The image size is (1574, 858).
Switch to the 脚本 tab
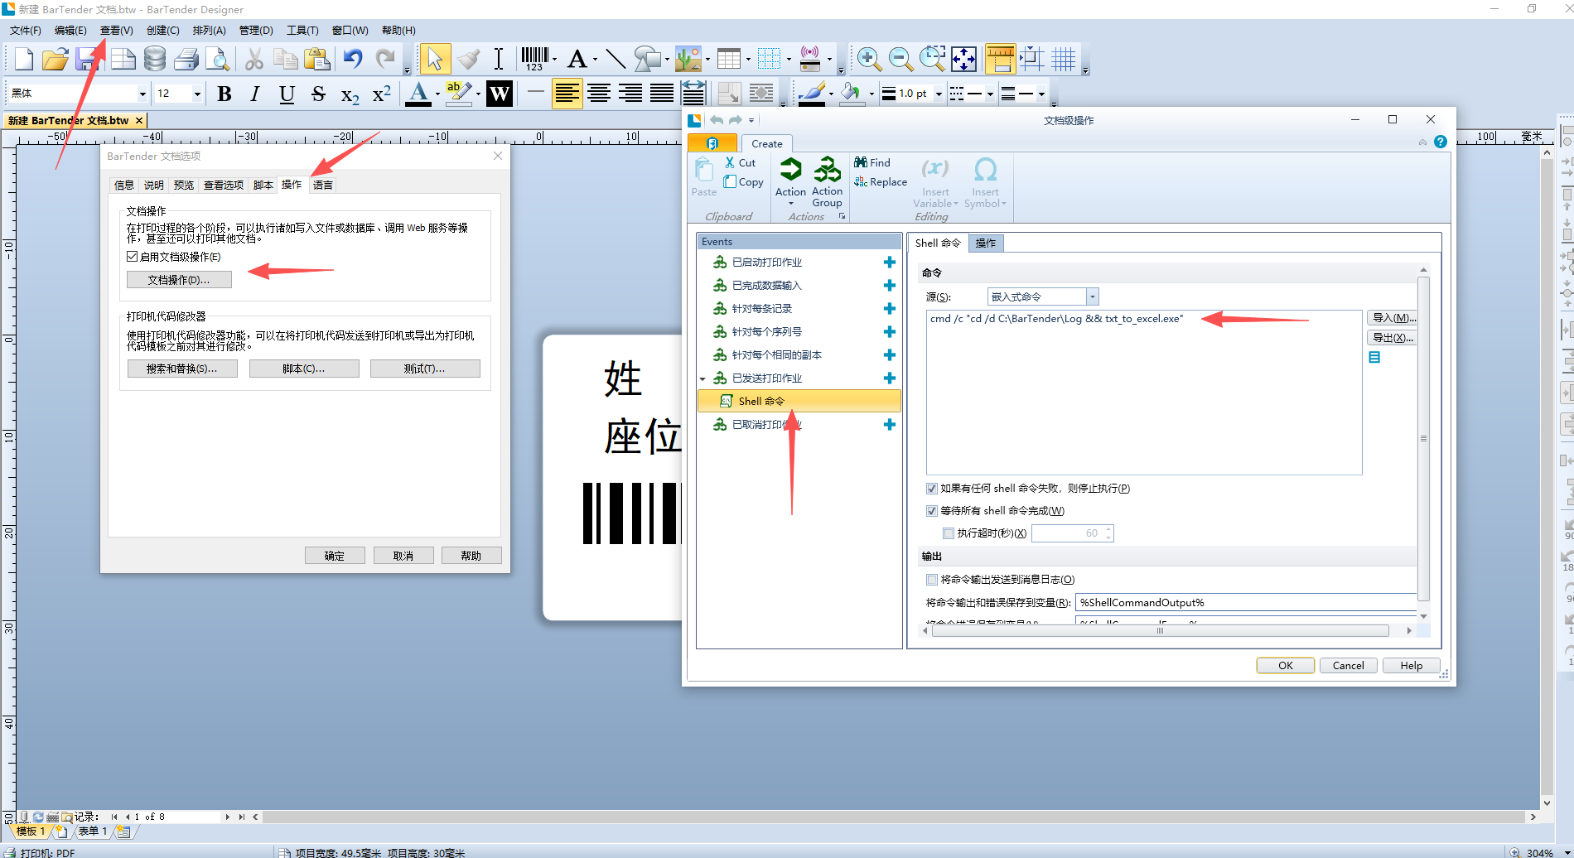[263, 185]
